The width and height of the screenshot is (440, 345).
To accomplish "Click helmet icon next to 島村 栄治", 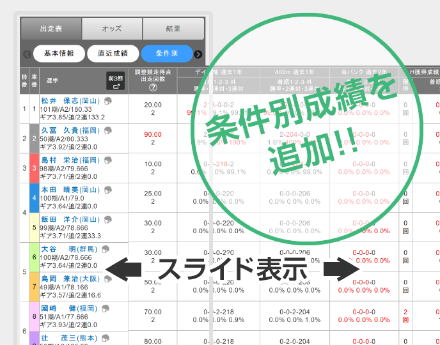I will coord(108,160).
